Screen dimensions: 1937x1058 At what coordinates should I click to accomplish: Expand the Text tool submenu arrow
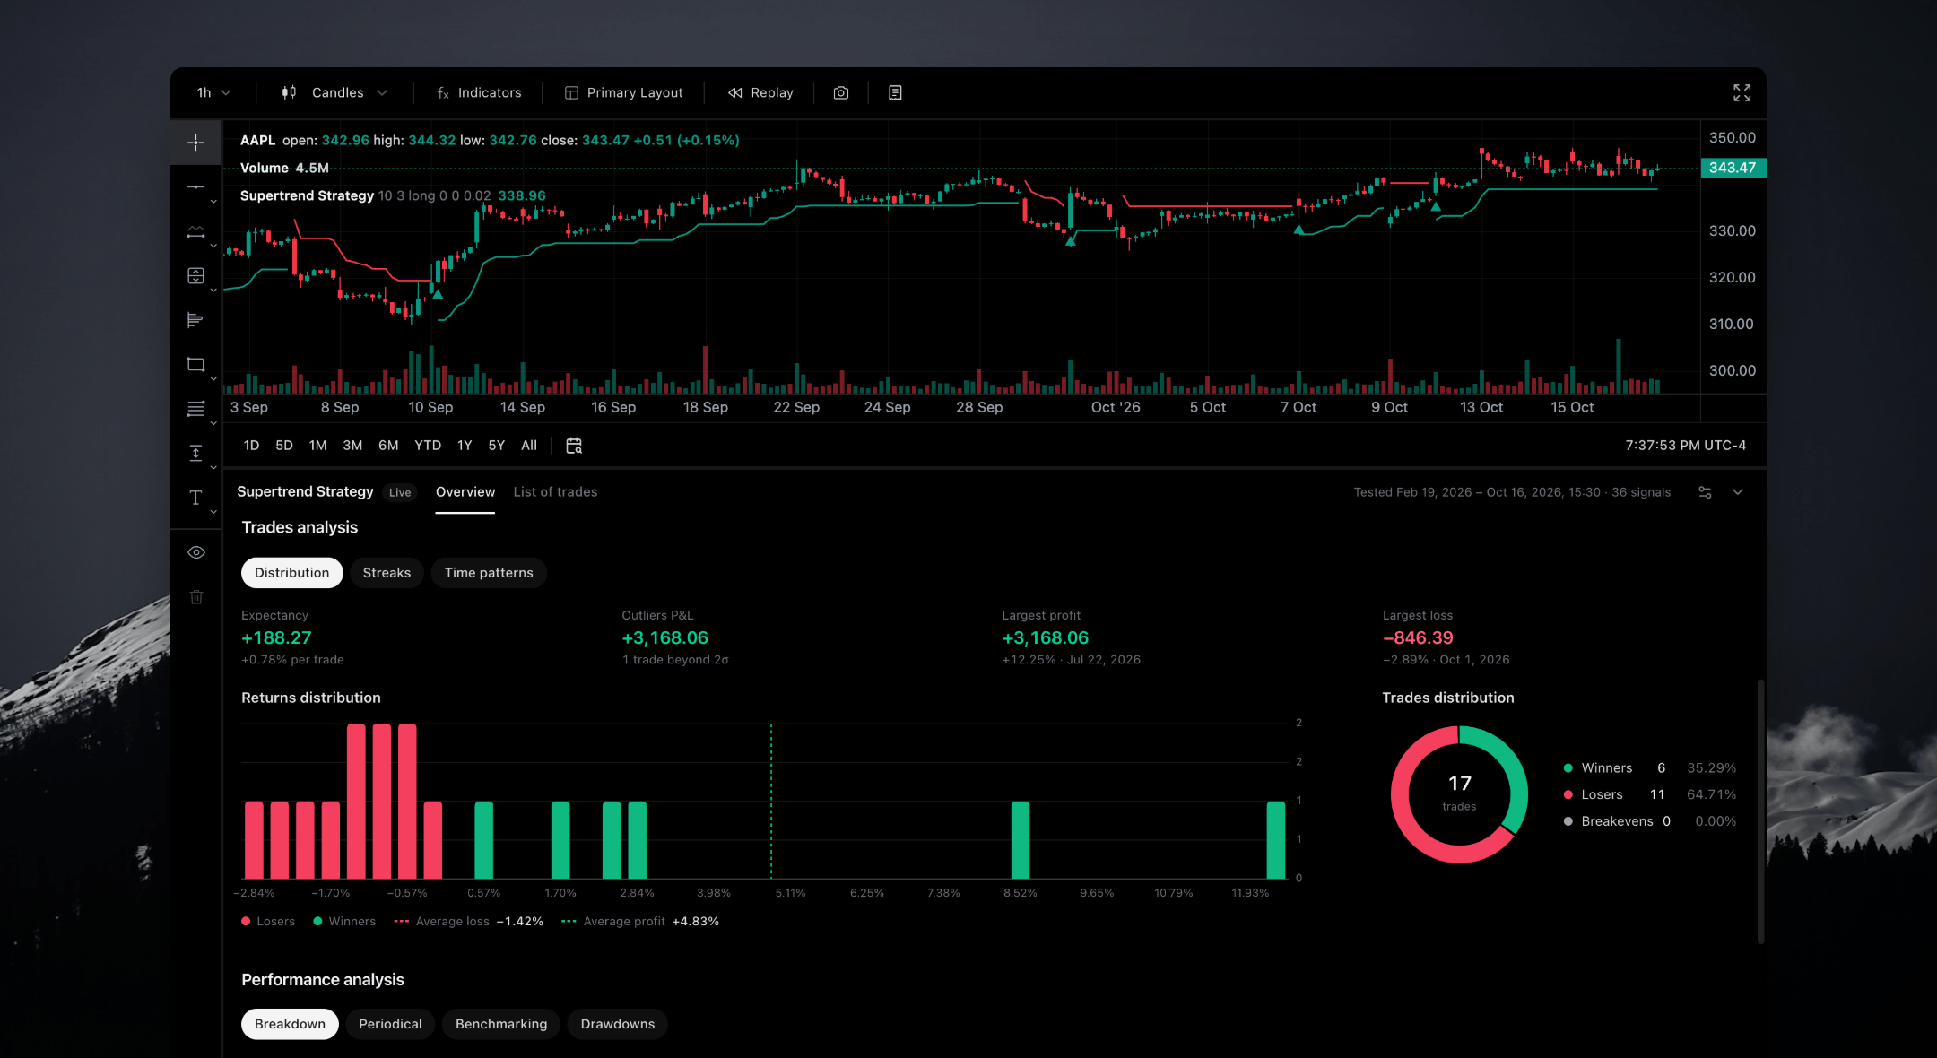[x=213, y=512]
